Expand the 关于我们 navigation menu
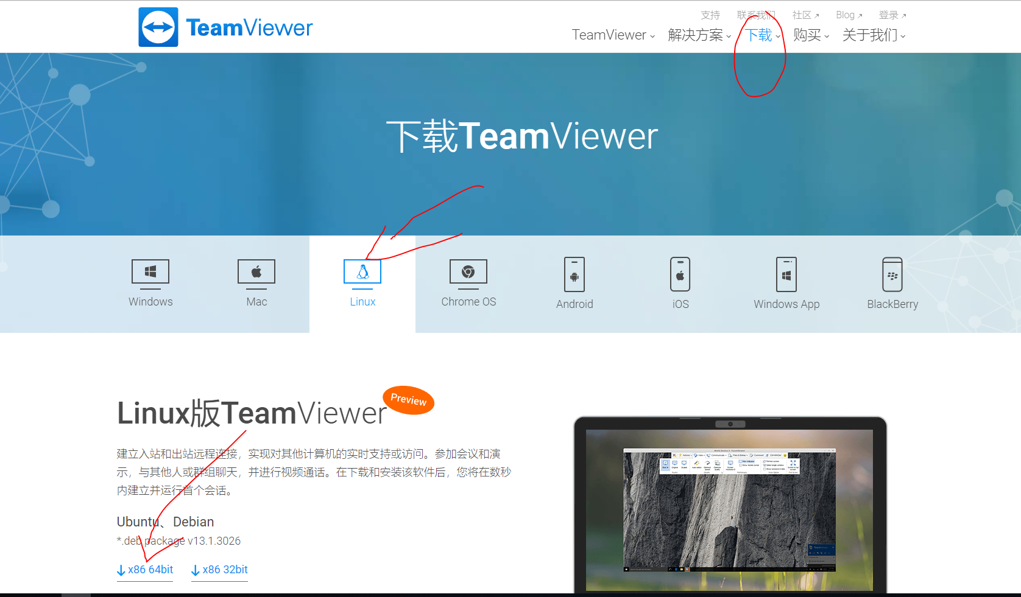Image resolution: width=1021 pixels, height=597 pixels. click(874, 35)
